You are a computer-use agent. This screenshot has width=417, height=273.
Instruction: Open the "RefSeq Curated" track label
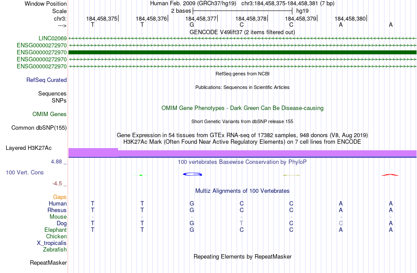[46, 80]
